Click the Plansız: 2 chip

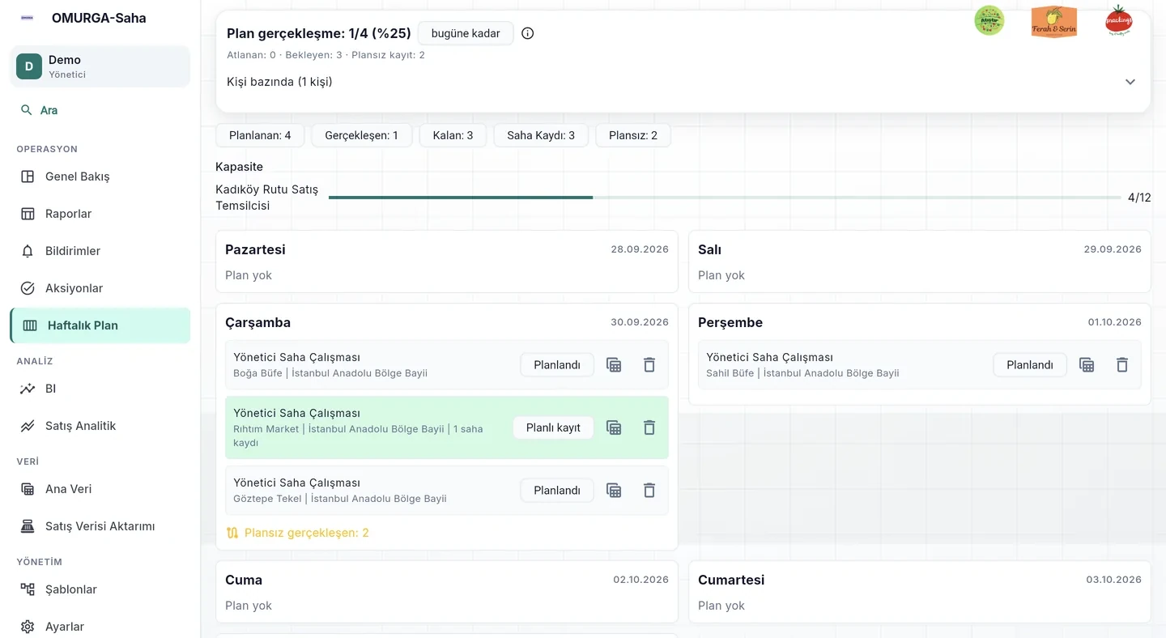[x=633, y=135]
